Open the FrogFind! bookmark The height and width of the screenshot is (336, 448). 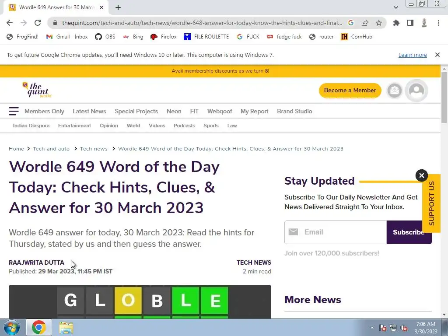point(22,37)
